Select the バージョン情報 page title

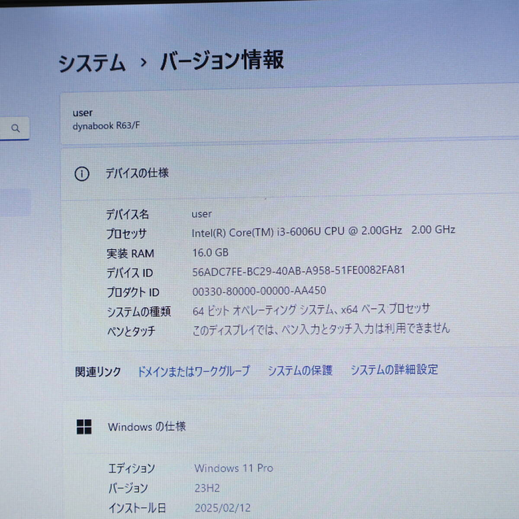coord(222,61)
